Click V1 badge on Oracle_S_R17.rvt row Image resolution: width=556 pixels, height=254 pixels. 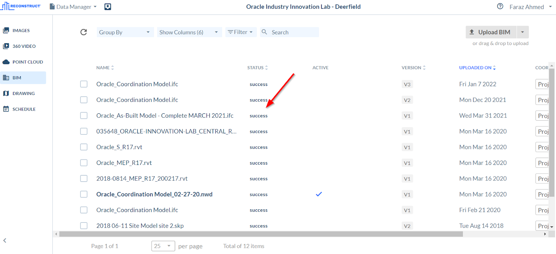click(407, 147)
